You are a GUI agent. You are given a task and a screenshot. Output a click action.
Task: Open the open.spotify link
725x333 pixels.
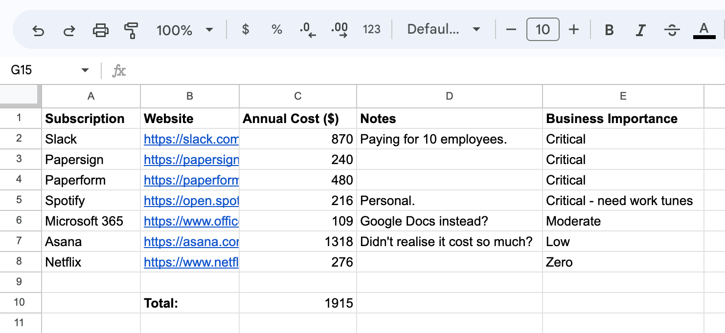click(x=191, y=201)
